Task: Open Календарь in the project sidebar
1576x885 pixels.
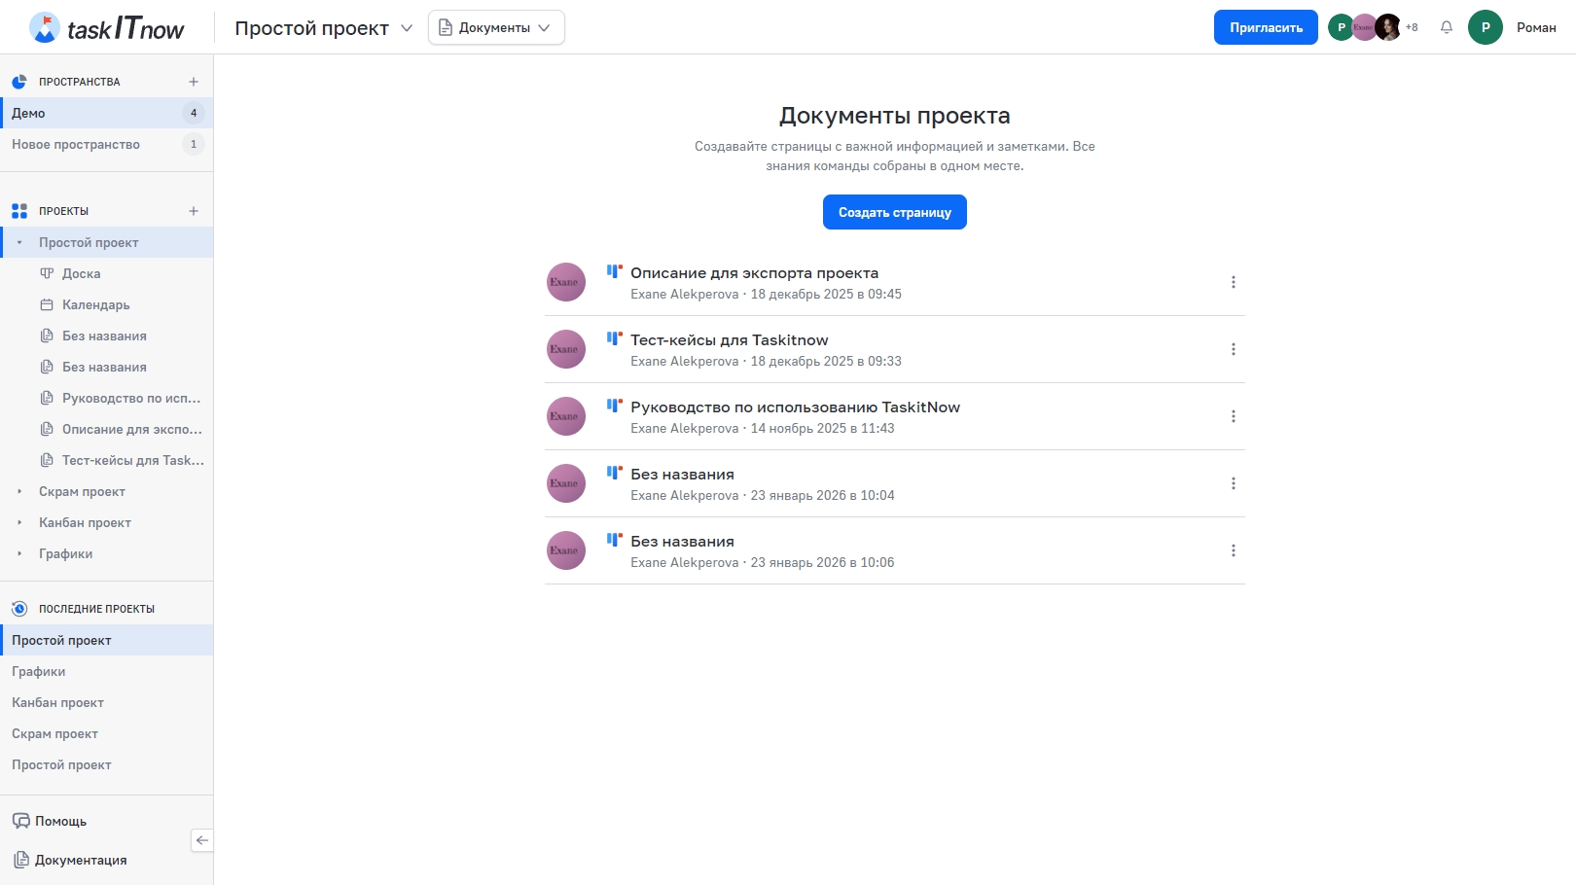Action: pos(95,305)
